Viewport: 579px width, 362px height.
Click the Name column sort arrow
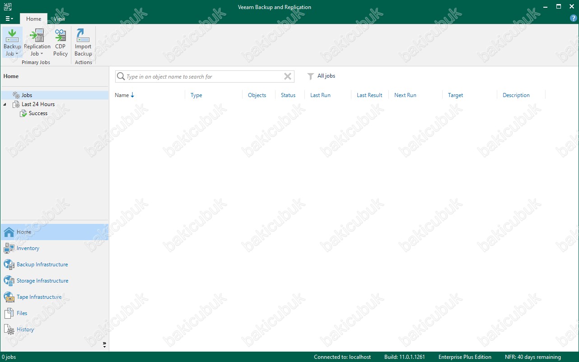132,95
